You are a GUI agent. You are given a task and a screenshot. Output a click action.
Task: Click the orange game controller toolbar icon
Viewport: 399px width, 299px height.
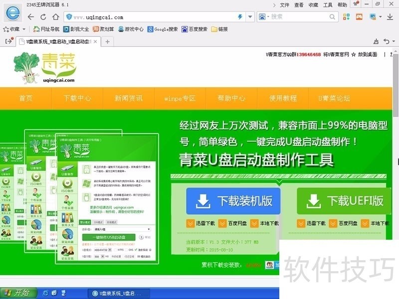[359, 17]
